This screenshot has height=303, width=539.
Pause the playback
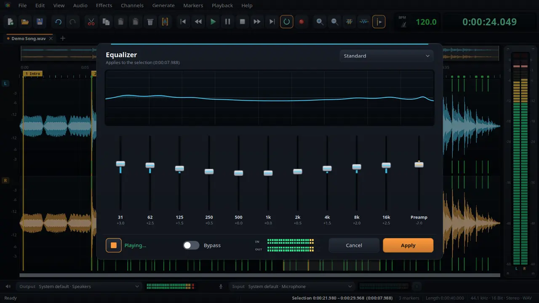[228, 22]
